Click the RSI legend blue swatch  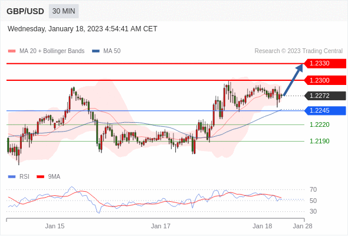[12, 177]
